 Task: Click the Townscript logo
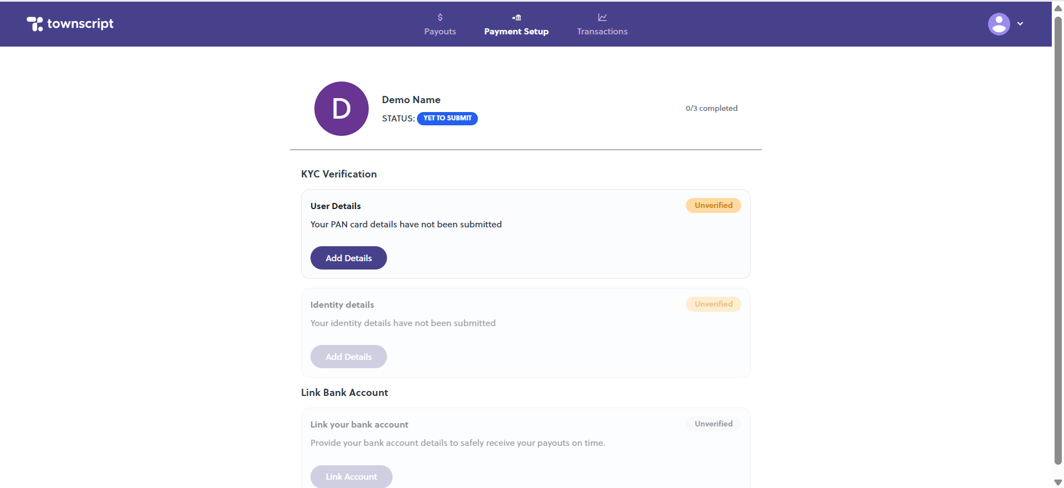pos(70,24)
